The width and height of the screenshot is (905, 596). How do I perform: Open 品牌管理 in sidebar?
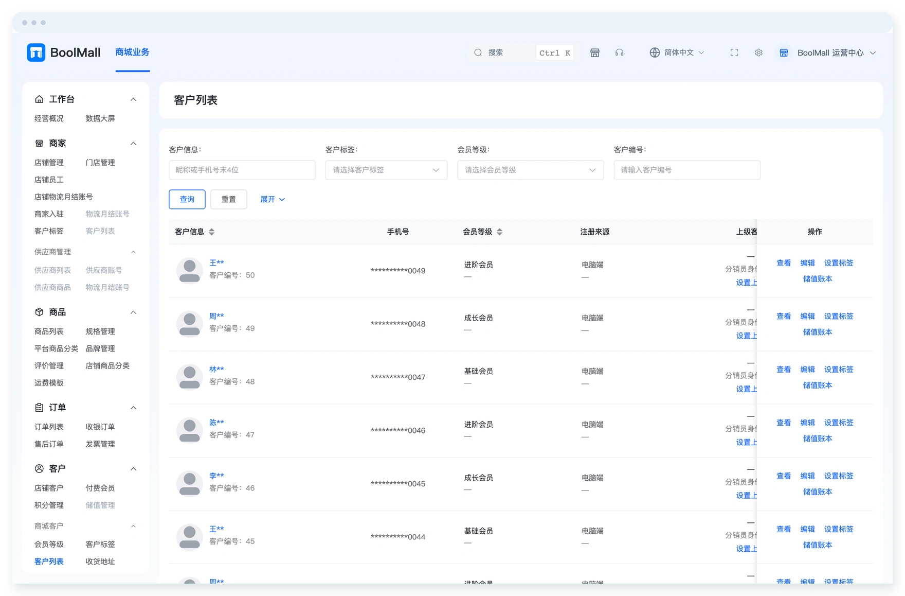point(100,349)
